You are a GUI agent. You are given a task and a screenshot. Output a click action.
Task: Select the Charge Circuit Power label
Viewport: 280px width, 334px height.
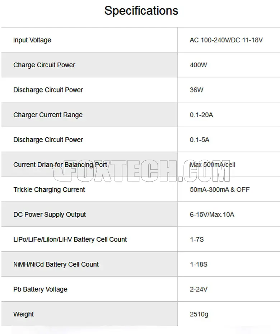click(x=44, y=65)
